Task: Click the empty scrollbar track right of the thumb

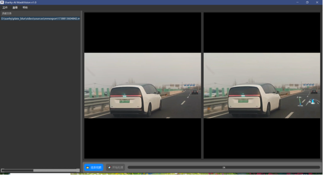Action: (55, 170)
